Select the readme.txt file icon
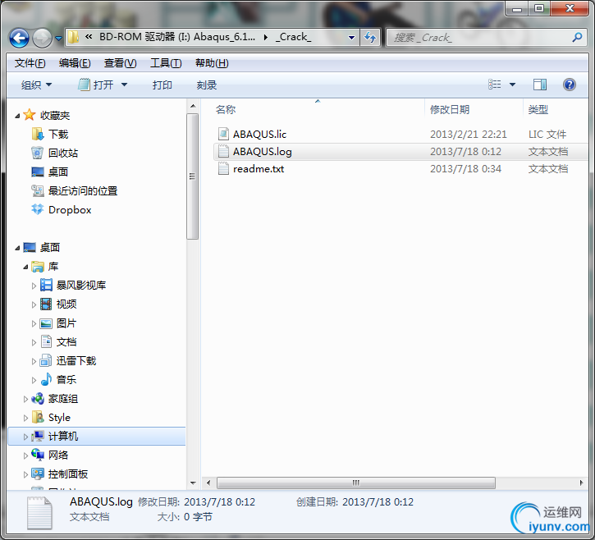 (x=223, y=169)
